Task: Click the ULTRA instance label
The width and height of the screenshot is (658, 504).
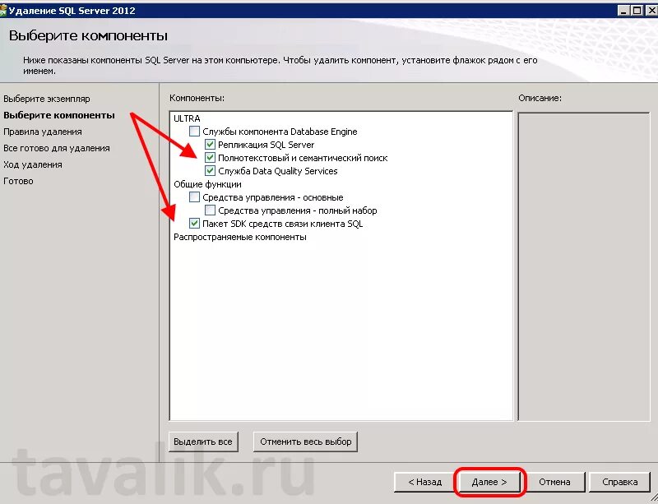Action: tap(187, 118)
